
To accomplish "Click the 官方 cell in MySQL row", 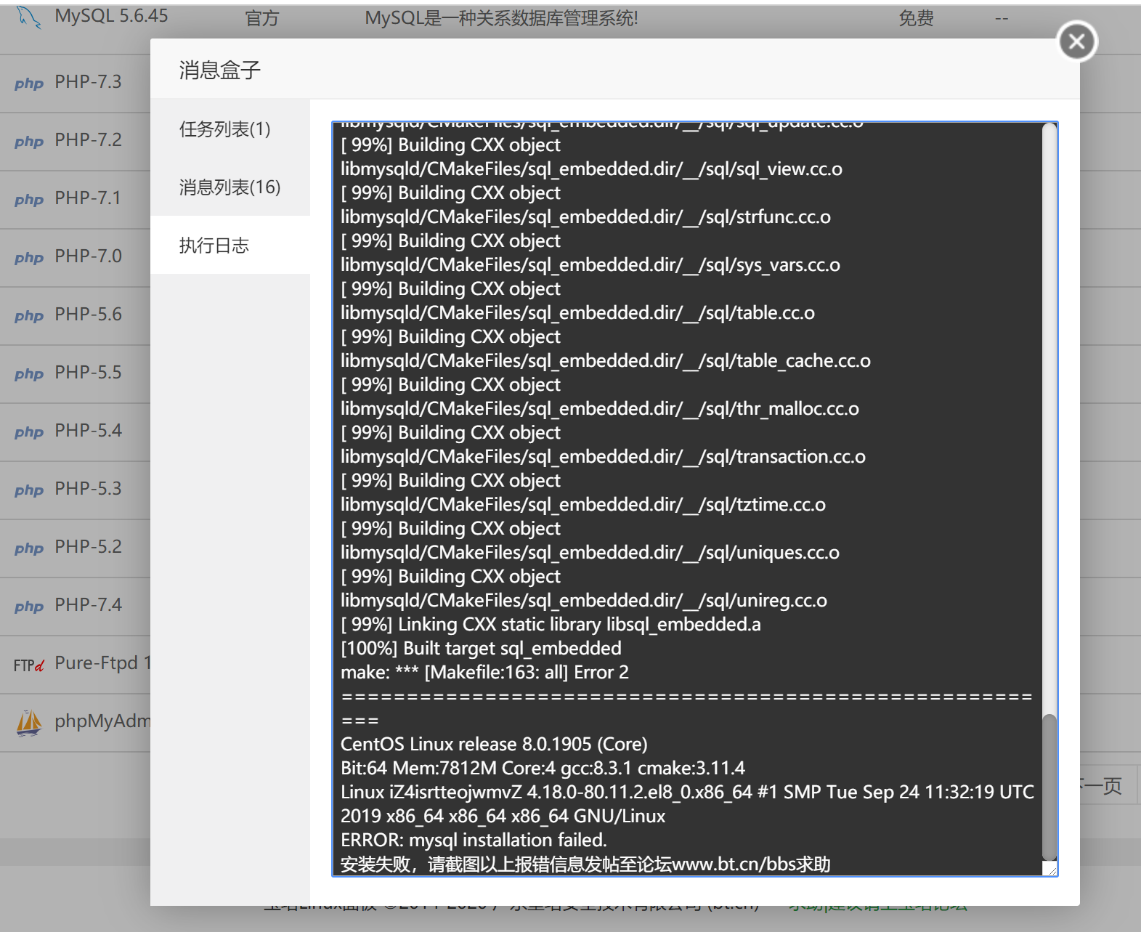I will tap(262, 18).
